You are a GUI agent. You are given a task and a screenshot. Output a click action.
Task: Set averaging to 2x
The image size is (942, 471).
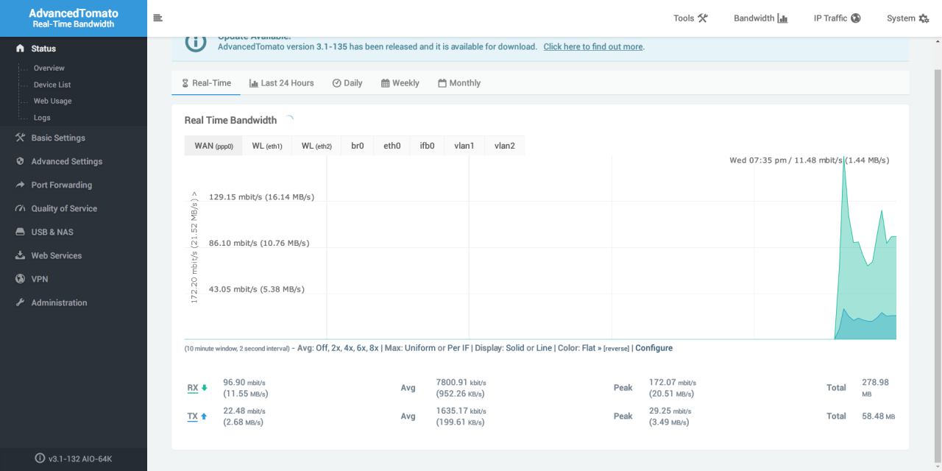pyautogui.click(x=336, y=348)
